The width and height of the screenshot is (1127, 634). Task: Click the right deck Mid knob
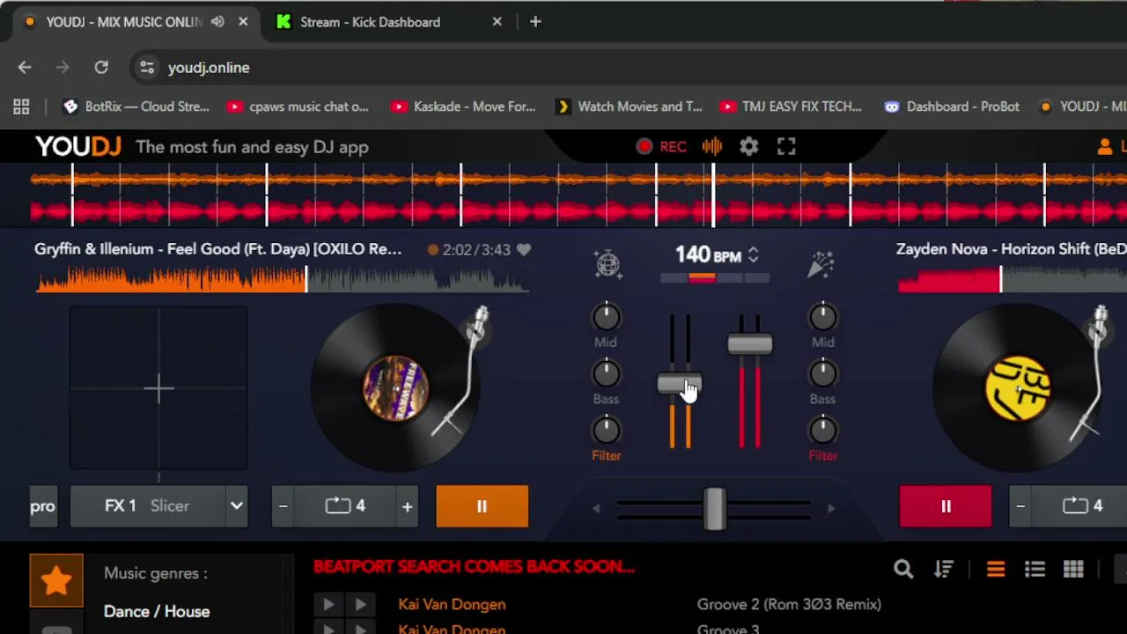tap(822, 317)
